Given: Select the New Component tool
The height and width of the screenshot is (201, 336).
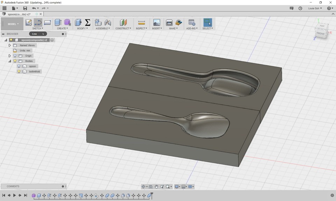Looking at the screenshot, I should coord(98,22).
